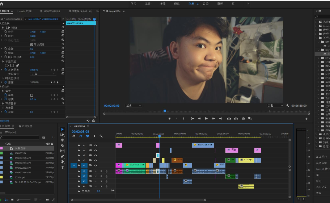Toggle insert sequences as nests icon
Viewport: 330px width, 203px height.
(x=74, y=136)
